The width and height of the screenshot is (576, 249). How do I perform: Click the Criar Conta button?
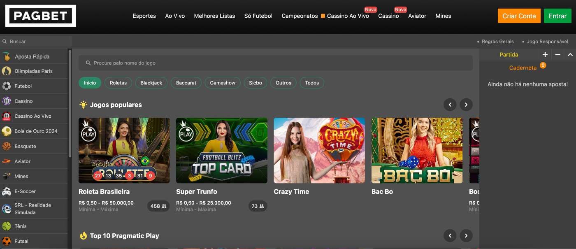519,16
